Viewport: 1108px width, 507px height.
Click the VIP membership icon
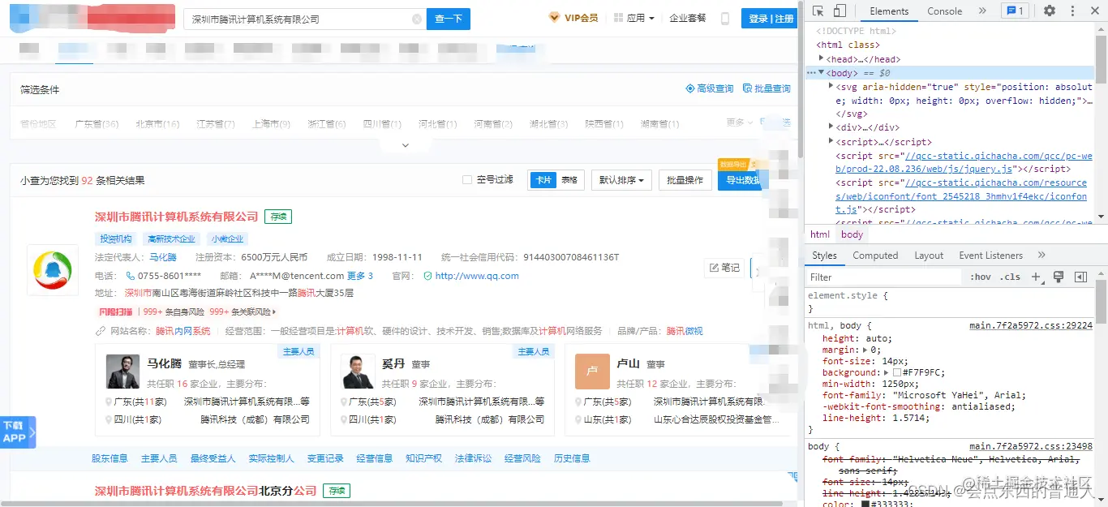pos(554,18)
